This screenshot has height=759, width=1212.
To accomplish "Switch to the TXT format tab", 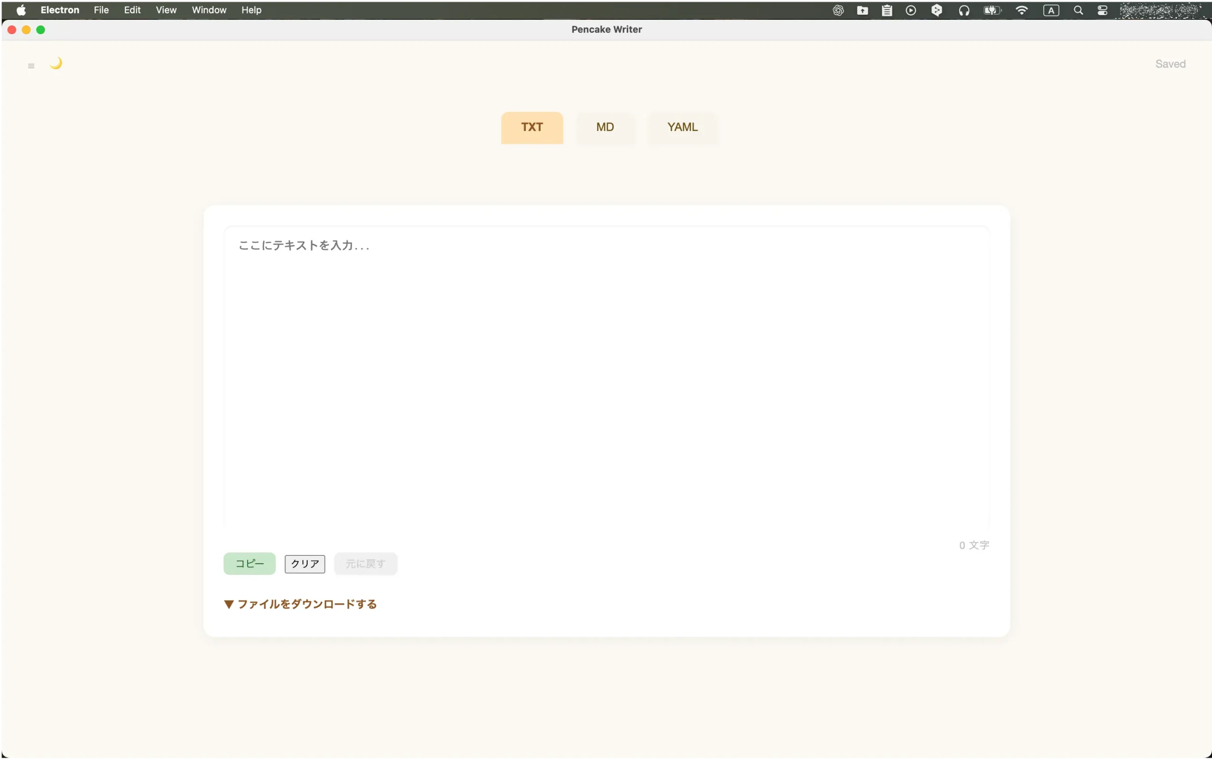I will coord(532,127).
